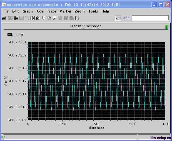Toggle the grid display icon
Image resolution: width=172 pixels, height=141 pixels.
[16, 18]
